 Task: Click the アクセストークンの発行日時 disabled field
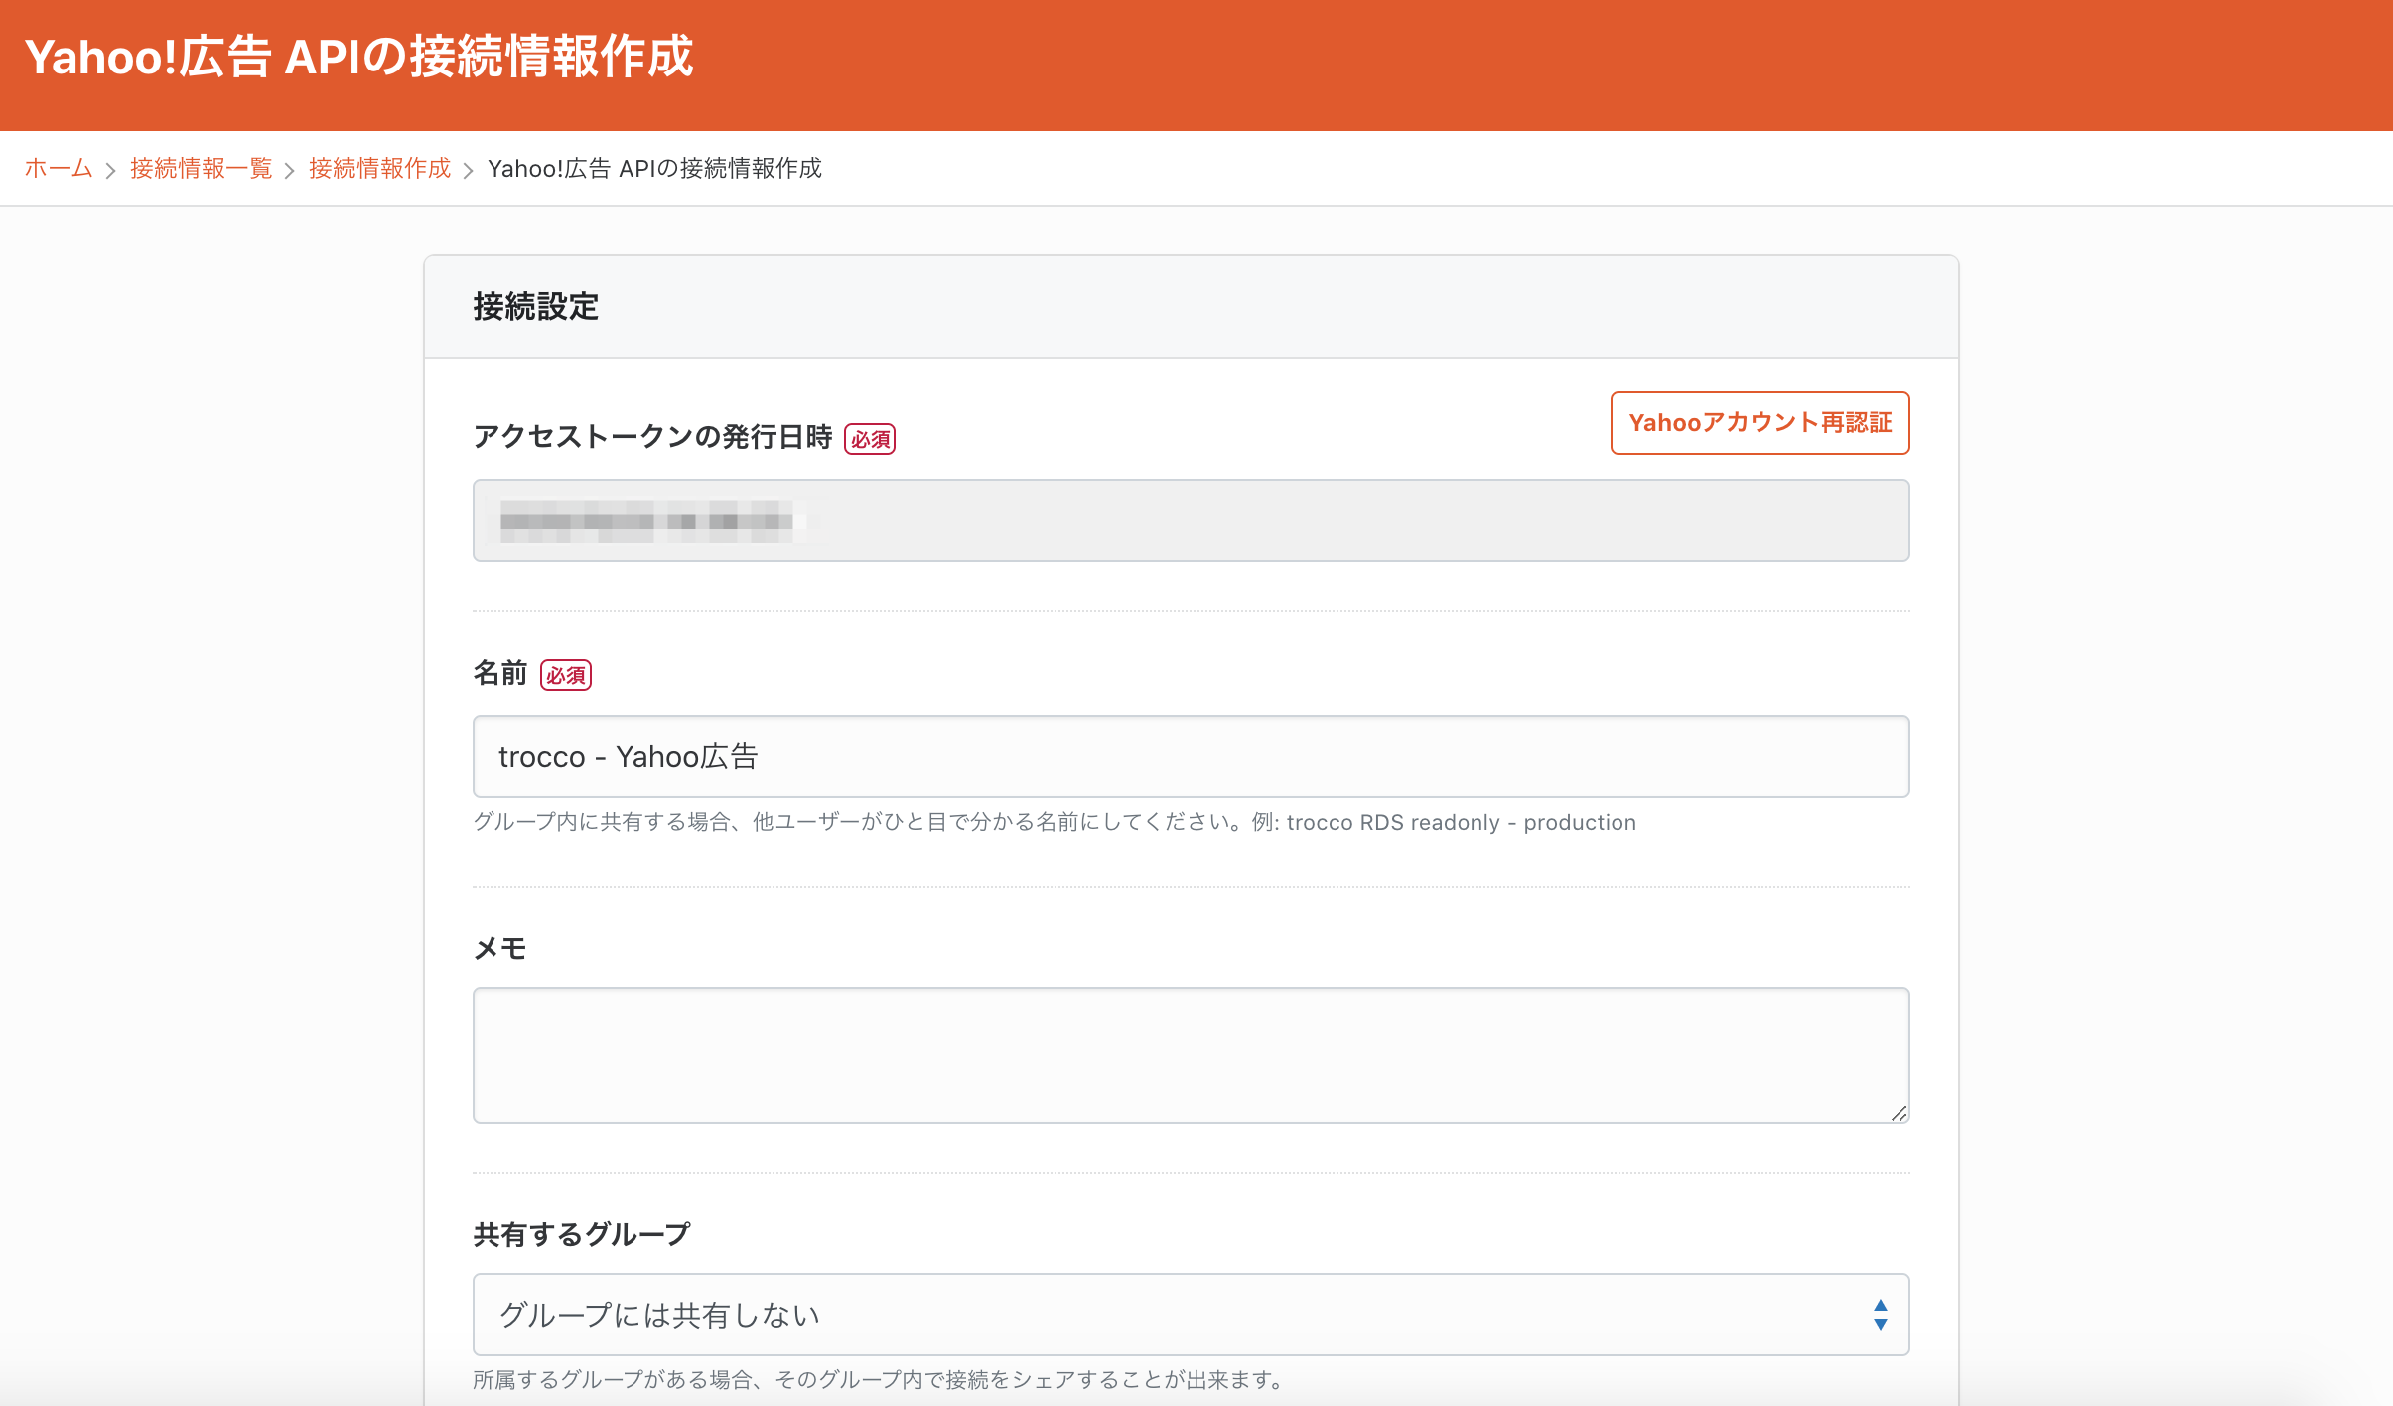(x=1191, y=520)
